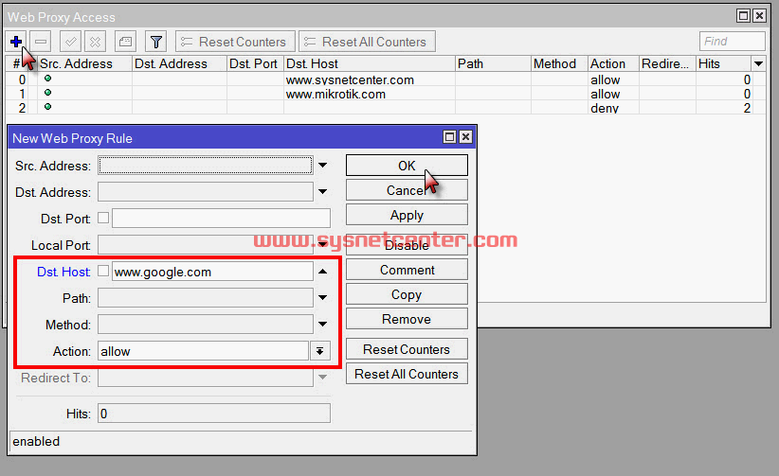Expand the Src. Address arrow
This screenshot has height=476, width=779.
pos(323,166)
